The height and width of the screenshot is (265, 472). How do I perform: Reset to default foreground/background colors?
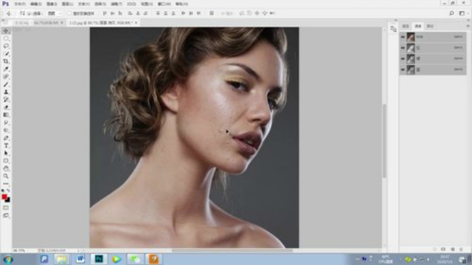point(3,191)
